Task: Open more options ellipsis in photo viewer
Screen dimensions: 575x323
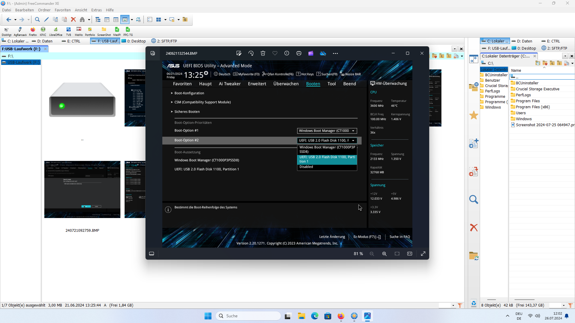Action: [x=335, y=54]
